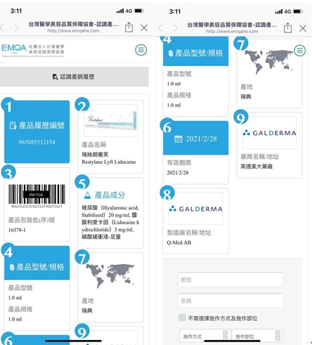This screenshot has width=312, height=345.
Task: Tap the barcode image in card 3
Action: 37,195
